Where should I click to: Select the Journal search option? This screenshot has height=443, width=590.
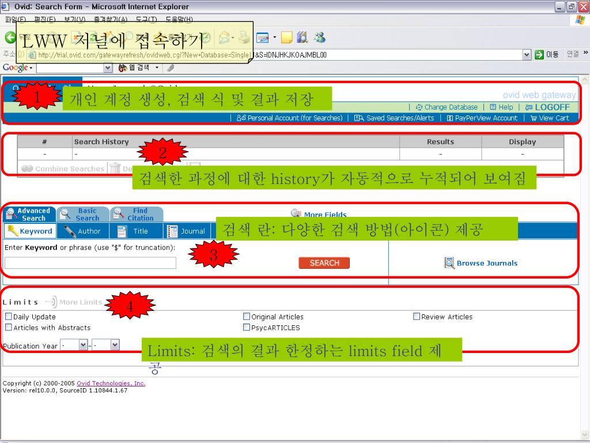point(187,231)
